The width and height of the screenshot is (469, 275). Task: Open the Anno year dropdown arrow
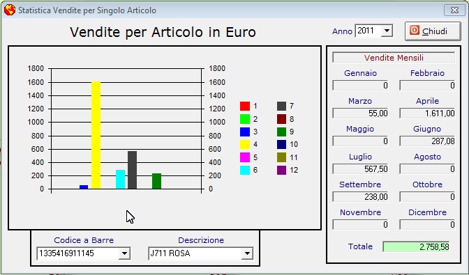(x=387, y=31)
